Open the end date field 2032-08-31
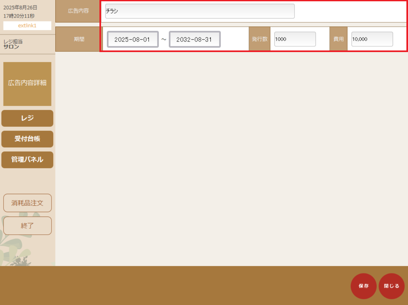 click(x=194, y=39)
